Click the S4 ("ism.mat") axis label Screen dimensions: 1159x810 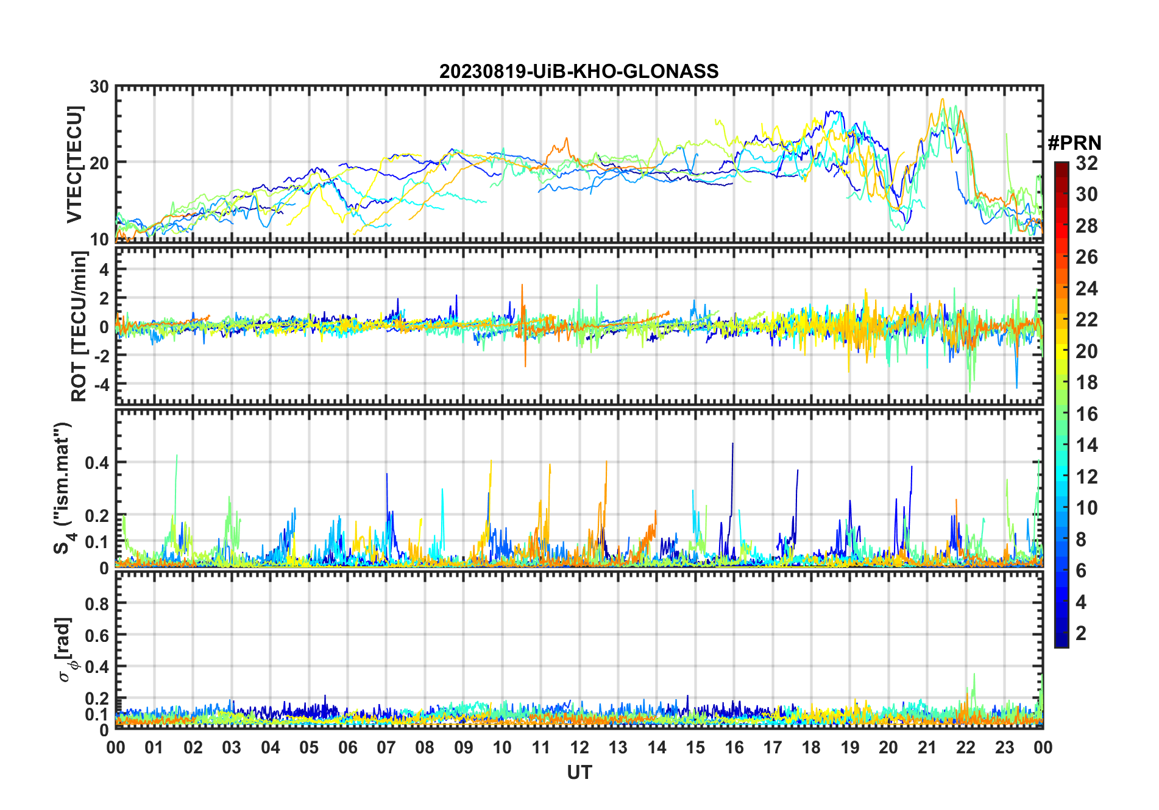(63, 489)
